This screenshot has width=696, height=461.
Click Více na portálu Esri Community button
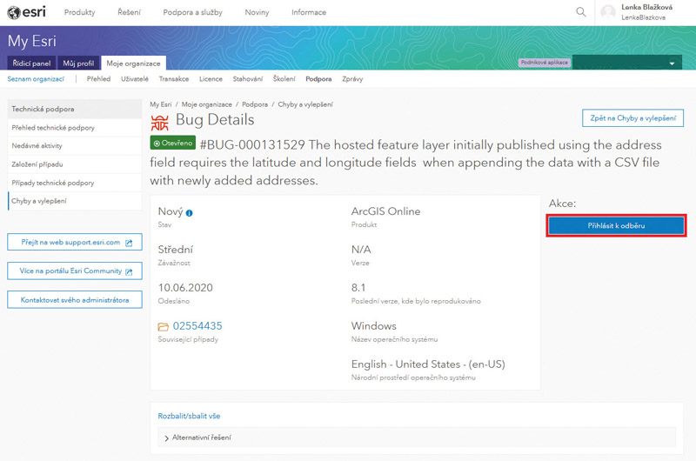pyautogui.click(x=75, y=271)
